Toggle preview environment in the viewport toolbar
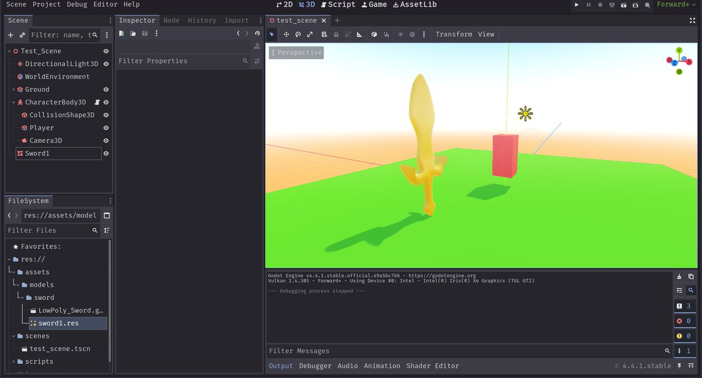The height and width of the screenshot is (378, 702). point(413,34)
